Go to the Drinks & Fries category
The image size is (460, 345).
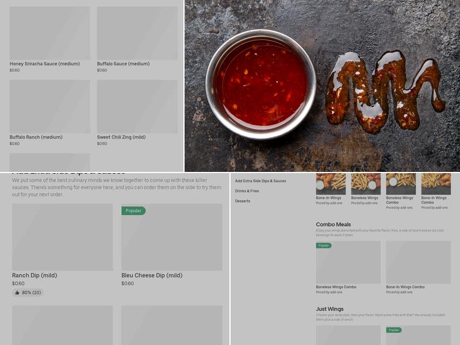coord(247,191)
